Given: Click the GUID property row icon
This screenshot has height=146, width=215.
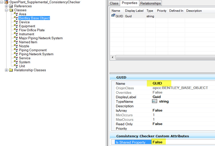Looking at the screenshot, I should pyautogui.click(x=113, y=15).
